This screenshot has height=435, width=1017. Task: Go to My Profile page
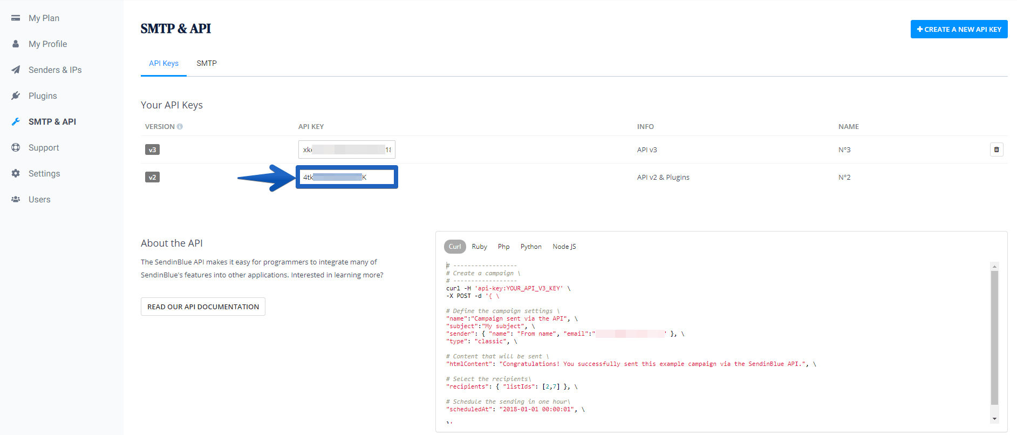point(47,44)
